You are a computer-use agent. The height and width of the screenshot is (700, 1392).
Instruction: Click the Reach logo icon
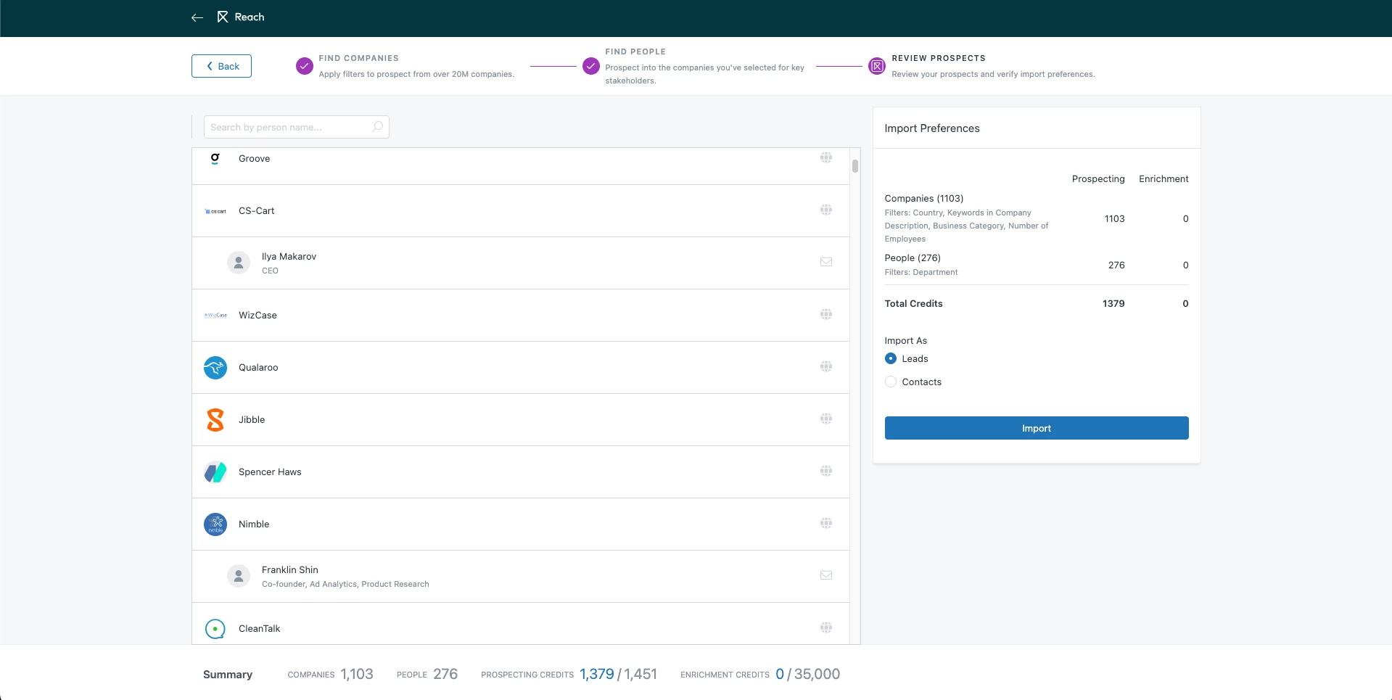click(x=222, y=17)
